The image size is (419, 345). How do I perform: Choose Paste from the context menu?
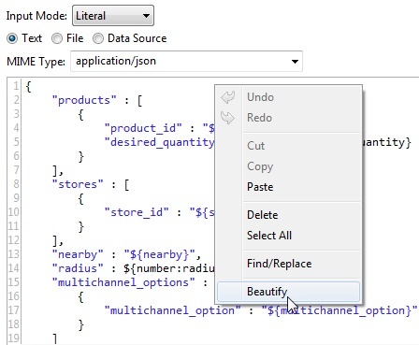point(260,187)
